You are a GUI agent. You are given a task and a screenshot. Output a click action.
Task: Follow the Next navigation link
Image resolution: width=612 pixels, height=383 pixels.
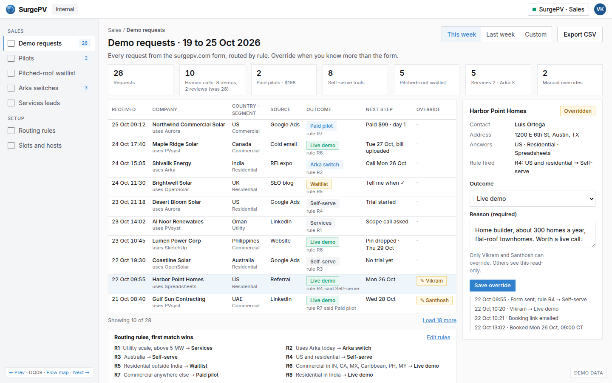tap(81, 372)
